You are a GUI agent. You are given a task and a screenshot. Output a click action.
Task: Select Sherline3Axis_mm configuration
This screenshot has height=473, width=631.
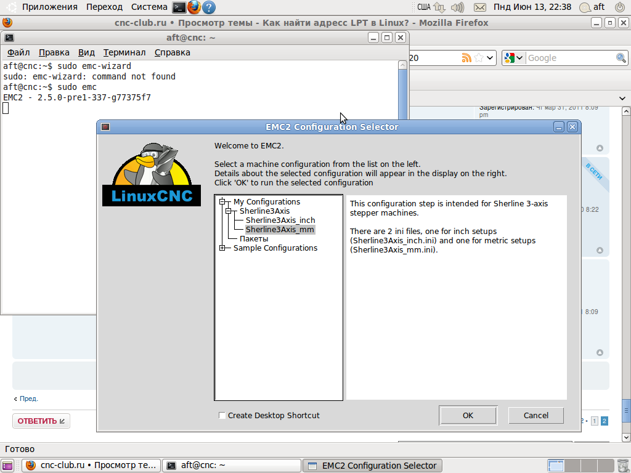(280, 229)
